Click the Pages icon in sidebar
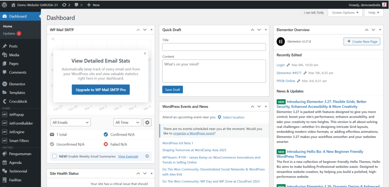Viewport: 389px width, 187px height. pos(5,63)
